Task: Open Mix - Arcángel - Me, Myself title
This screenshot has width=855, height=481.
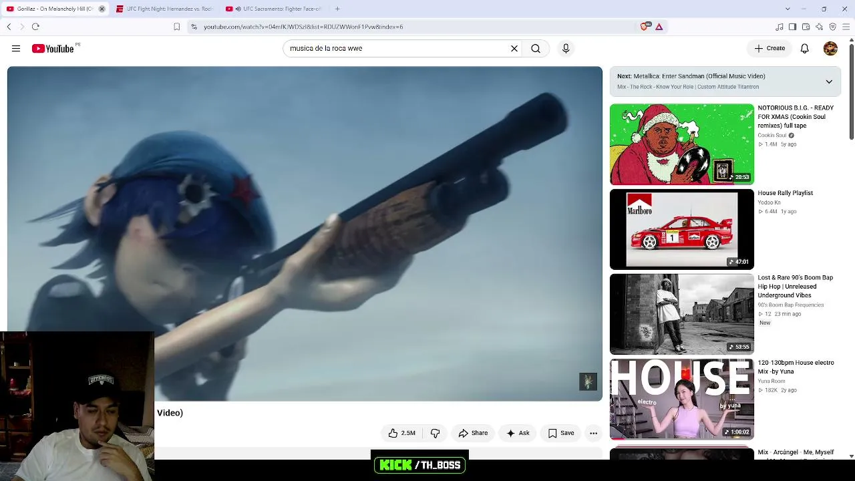Action: tap(796, 456)
